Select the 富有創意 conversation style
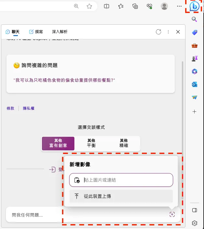 (58, 144)
